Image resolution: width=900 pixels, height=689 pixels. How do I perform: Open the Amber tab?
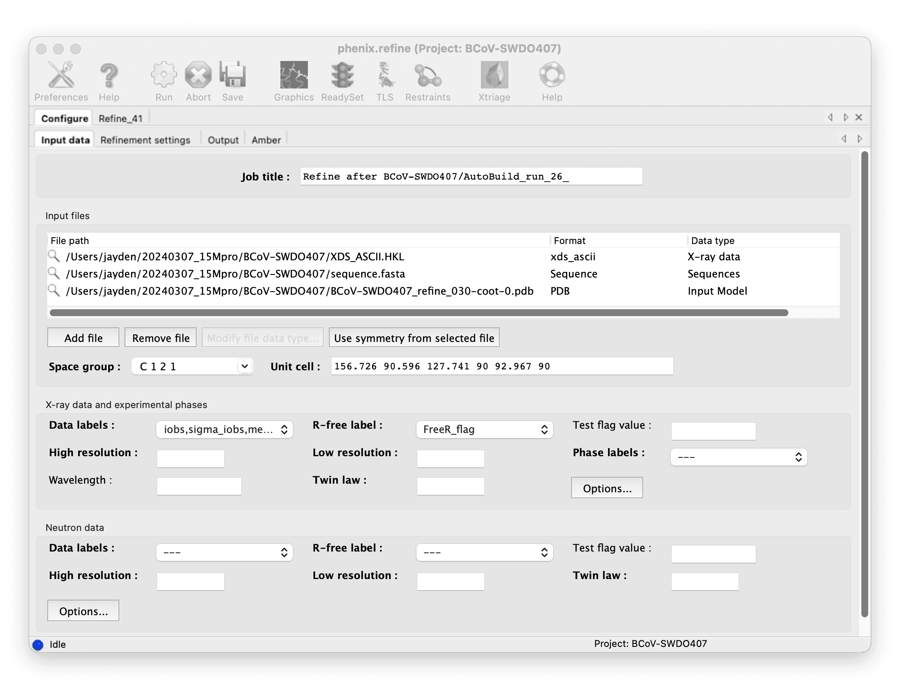[x=266, y=140]
